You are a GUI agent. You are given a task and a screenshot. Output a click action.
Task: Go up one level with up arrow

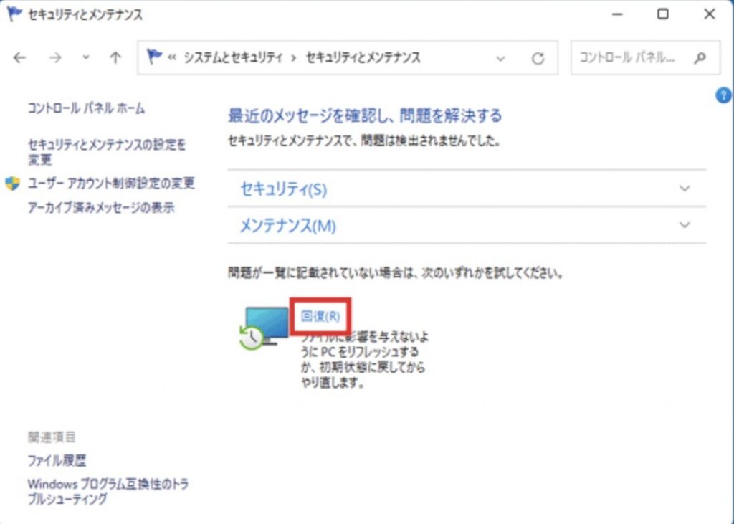[x=115, y=57]
